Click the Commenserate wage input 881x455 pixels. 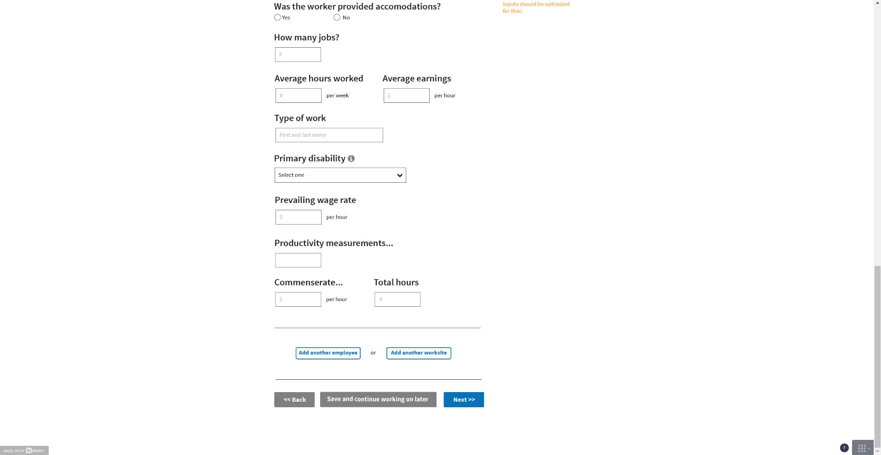[298, 299]
